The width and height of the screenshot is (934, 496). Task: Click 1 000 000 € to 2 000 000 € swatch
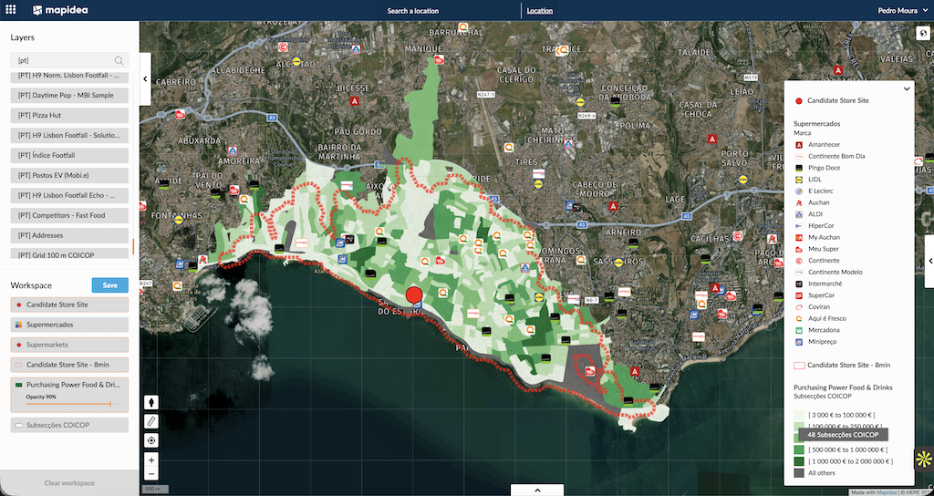coord(799,460)
